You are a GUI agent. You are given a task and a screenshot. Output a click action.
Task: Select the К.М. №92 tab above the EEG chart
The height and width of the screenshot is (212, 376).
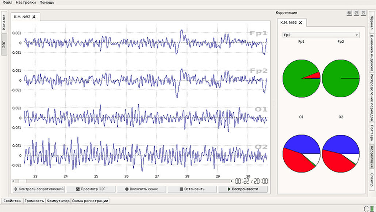click(x=25, y=17)
